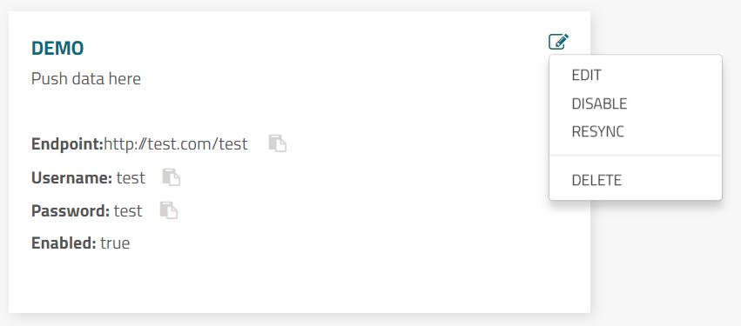Click the bold Enabled label
Image resolution: width=741 pixels, height=326 pixels.
click(64, 243)
